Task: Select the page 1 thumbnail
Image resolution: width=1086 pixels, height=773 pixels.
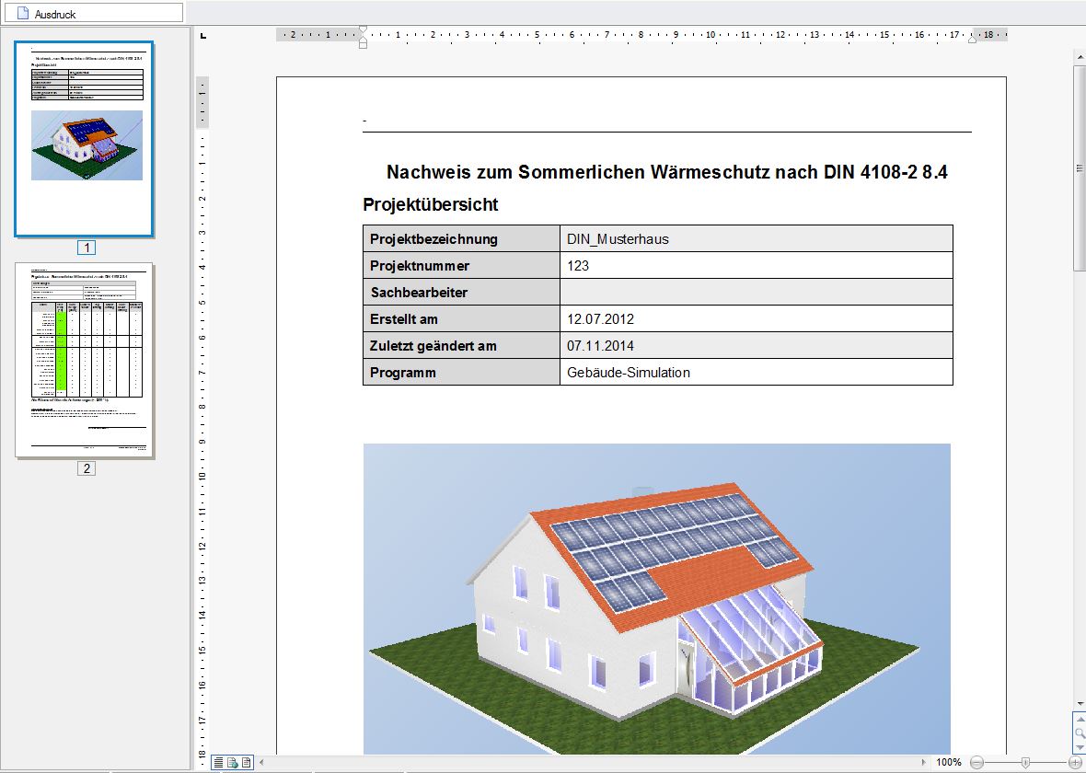Action: pos(85,138)
